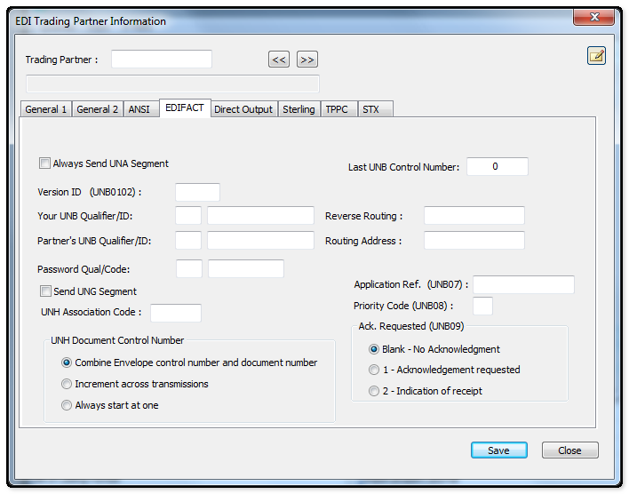Screen dimensions: 629x494
Task: Open the ANSI tab
Action: coord(139,109)
